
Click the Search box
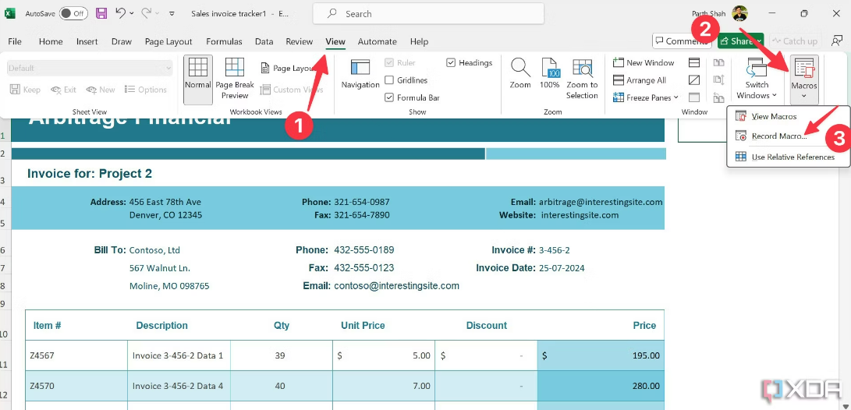(428, 13)
